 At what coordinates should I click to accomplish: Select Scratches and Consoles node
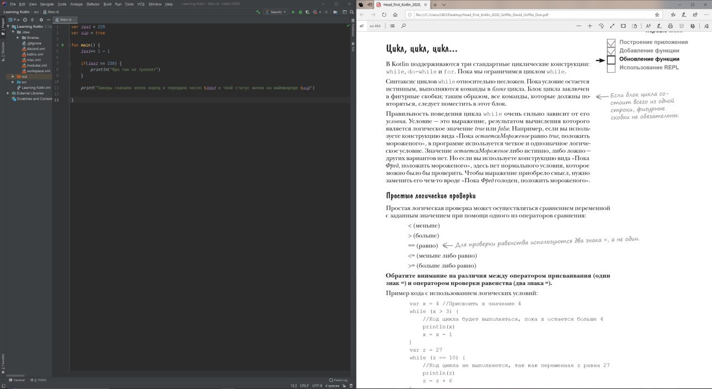32,98
